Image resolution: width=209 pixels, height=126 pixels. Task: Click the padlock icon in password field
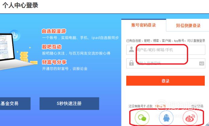131,63
